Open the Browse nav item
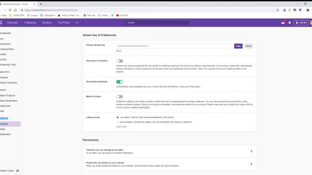 [47, 23]
